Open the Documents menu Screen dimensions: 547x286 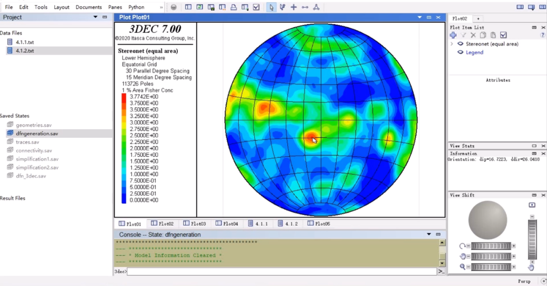89,7
